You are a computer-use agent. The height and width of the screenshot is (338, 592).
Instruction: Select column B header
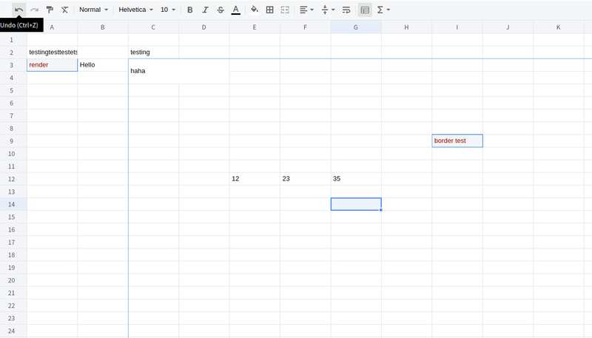tap(103, 27)
